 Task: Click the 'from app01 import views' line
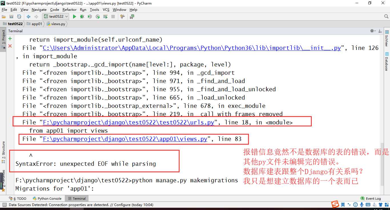click(69, 131)
